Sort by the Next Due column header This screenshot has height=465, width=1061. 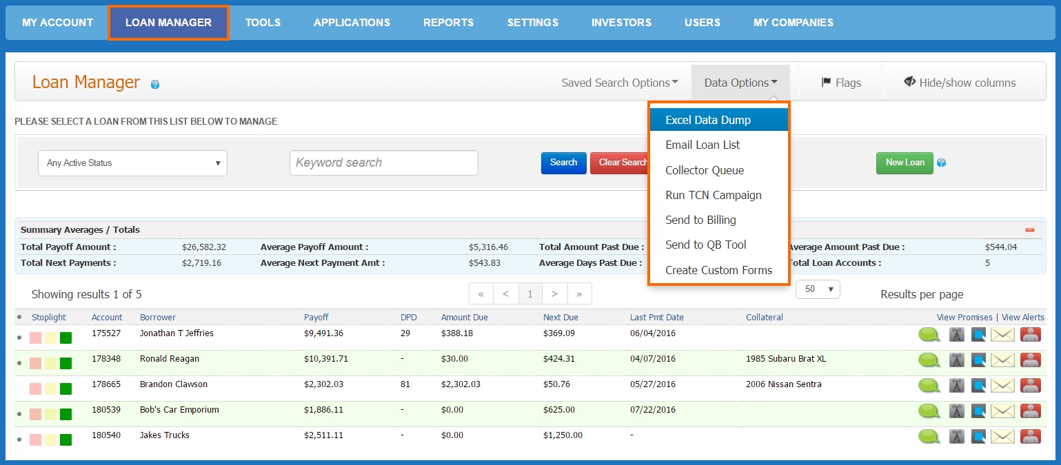(560, 318)
